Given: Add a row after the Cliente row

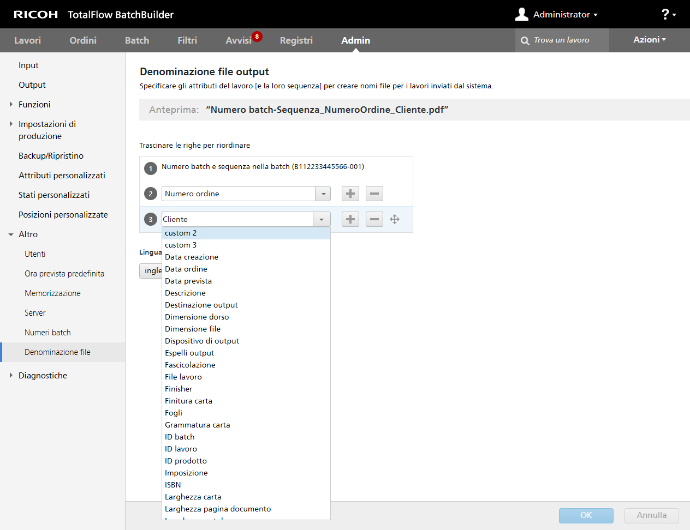Looking at the screenshot, I should coord(350,219).
